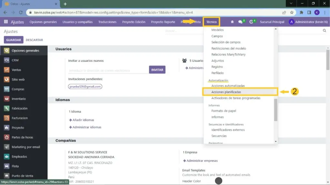This screenshot has width=330, height=185.
Task: Open the Técnico menu
Action: (211, 22)
